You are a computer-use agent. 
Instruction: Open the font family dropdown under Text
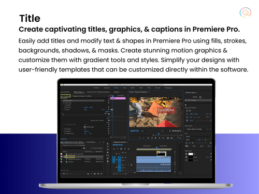(x=198, y=137)
